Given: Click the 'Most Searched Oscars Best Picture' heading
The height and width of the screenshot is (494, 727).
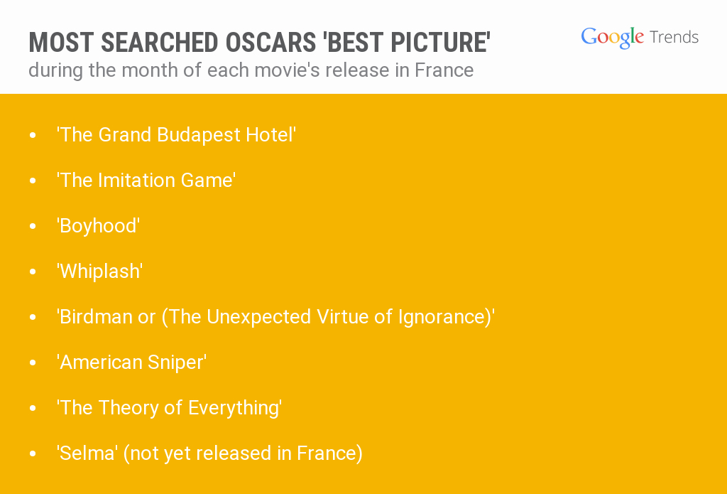Looking at the screenshot, I should pos(259,43).
